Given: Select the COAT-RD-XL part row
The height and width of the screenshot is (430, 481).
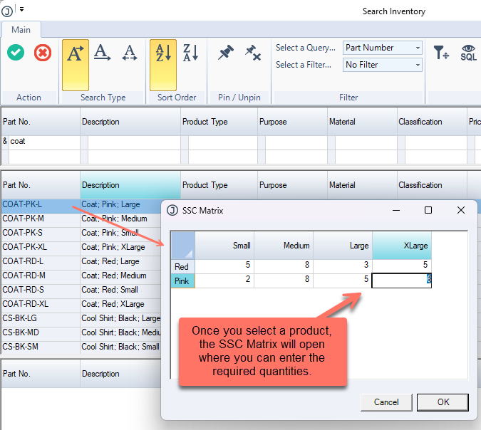Looking at the screenshot, I should [81, 305].
